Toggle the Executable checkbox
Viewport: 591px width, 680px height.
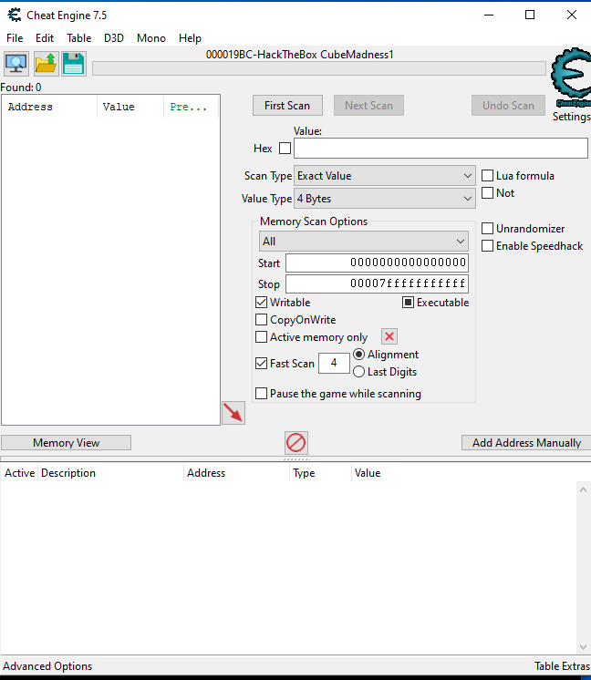408,303
